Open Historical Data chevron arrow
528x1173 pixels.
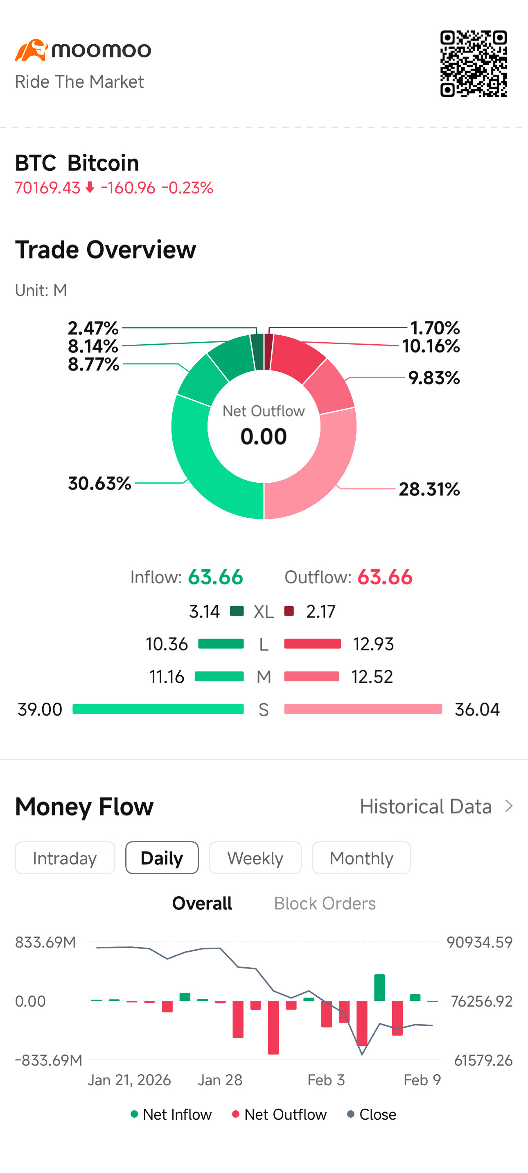(509, 807)
